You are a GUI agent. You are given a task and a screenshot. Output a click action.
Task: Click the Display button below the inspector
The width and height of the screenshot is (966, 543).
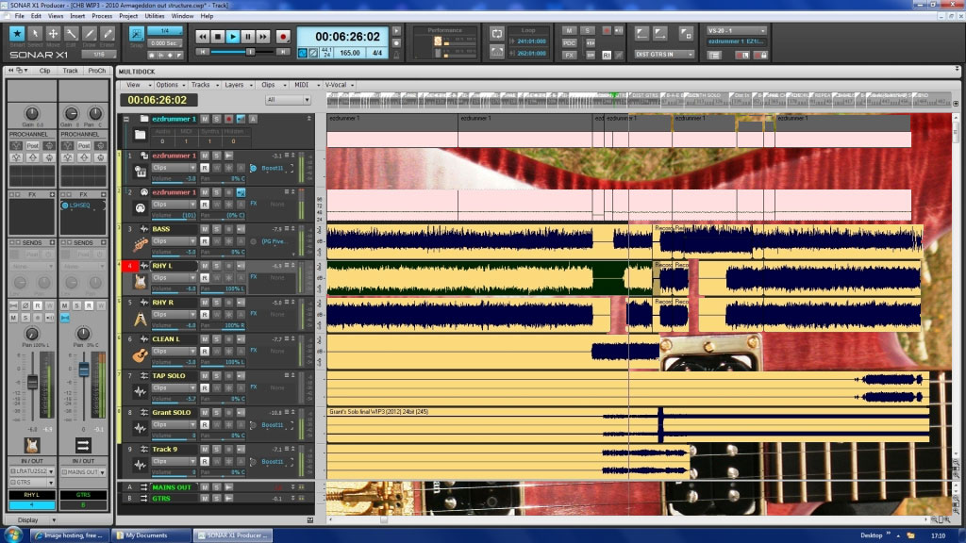pyautogui.click(x=28, y=520)
